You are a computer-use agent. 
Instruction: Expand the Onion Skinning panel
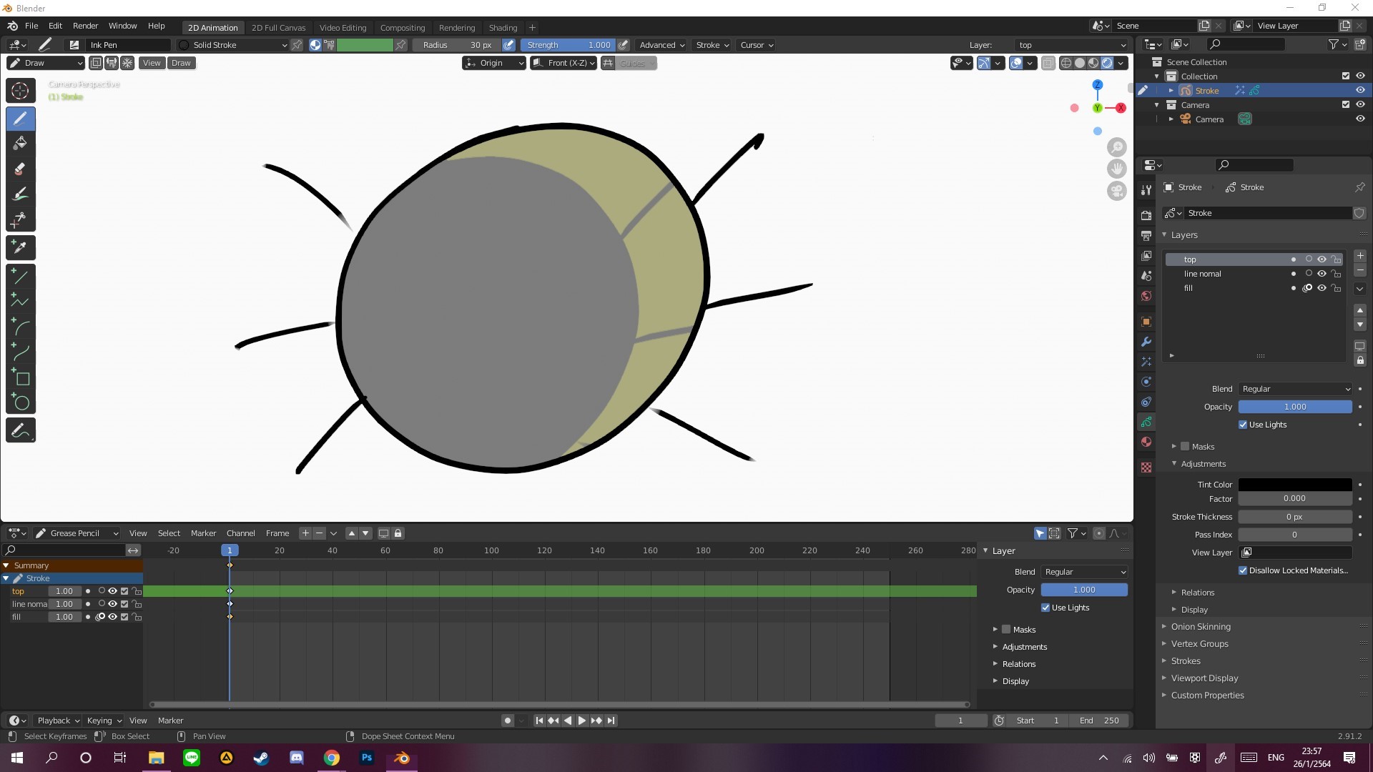tap(1201, 627)
